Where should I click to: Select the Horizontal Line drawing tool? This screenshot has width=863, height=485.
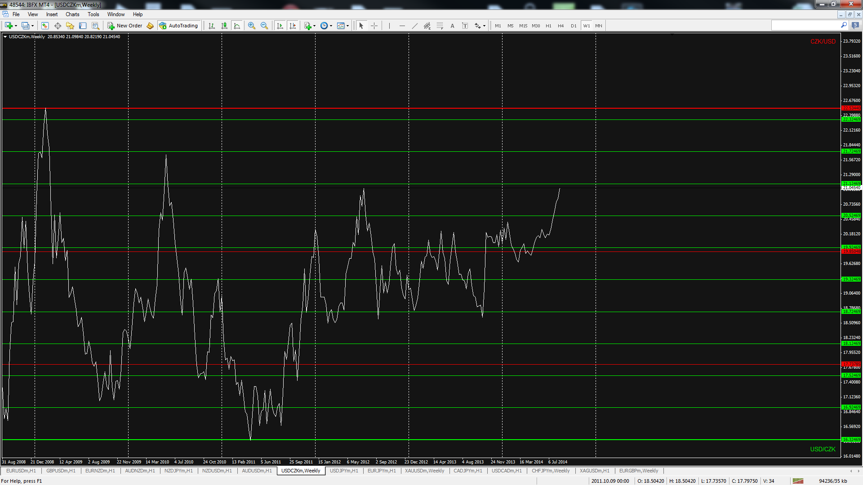[x=402, y=26]
